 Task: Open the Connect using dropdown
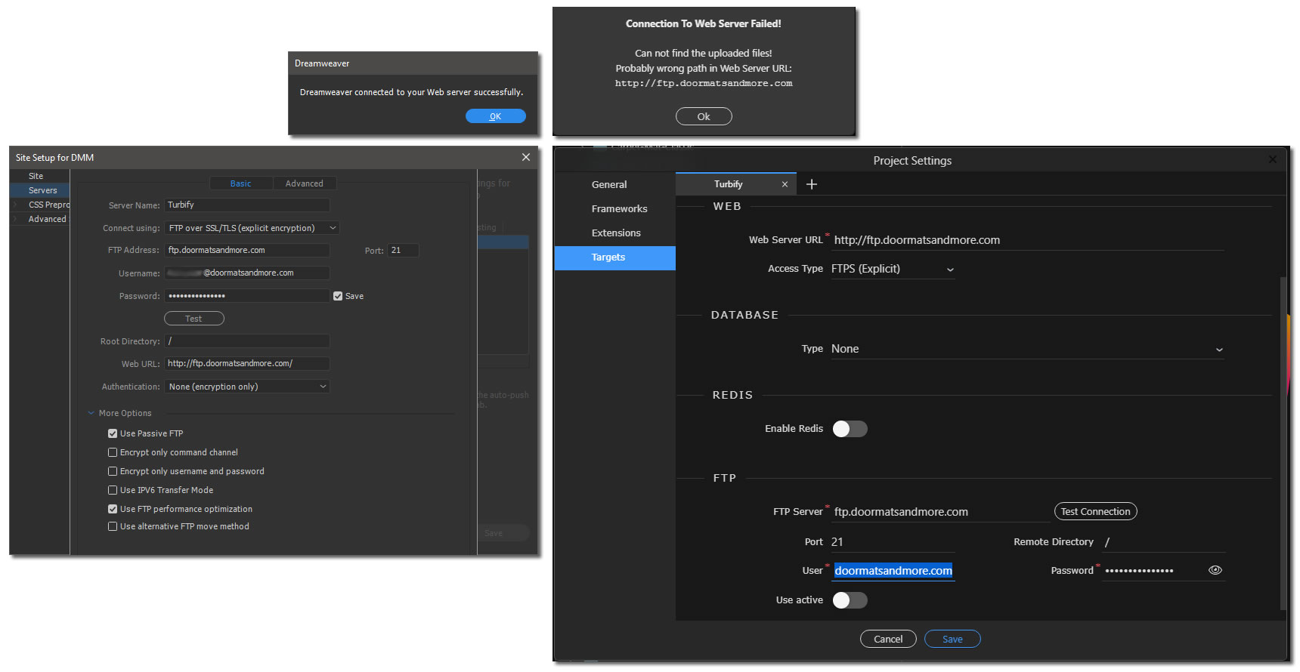252,228
